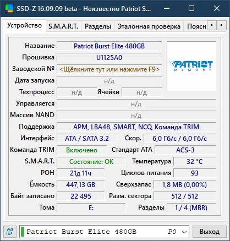
Task: Click the Поддержка label
Action: 37,127
